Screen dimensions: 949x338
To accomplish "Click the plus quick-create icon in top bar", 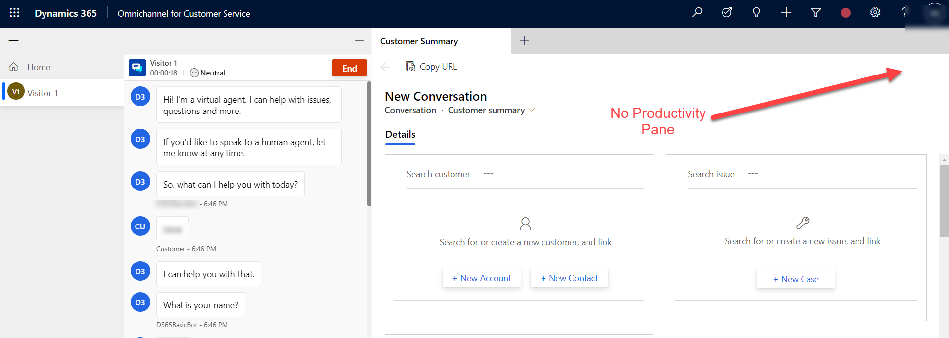I will (786, 13).
